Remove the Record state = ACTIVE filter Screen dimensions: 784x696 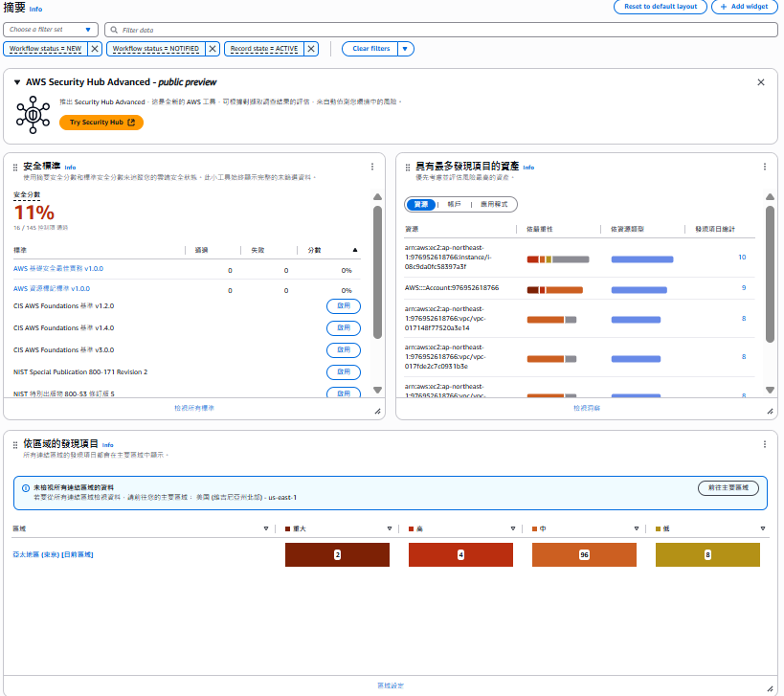pos(311,49)
